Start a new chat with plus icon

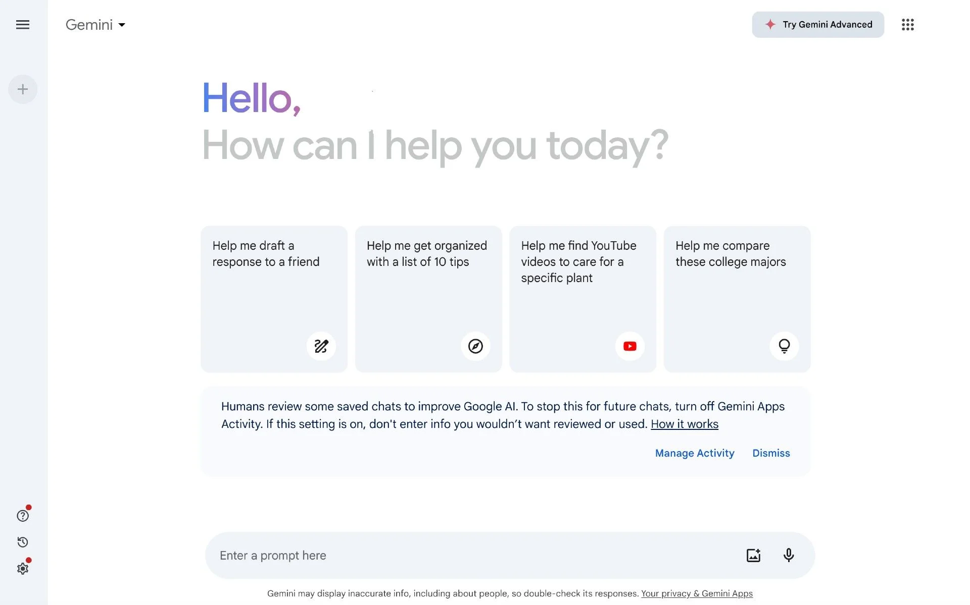click(23, 89)
